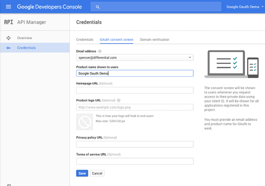Click the Overview sidebar icon

pos(9,38)
